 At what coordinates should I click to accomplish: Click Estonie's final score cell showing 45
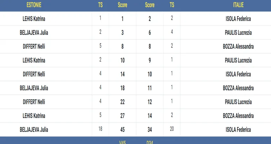(x=122, y=130)
